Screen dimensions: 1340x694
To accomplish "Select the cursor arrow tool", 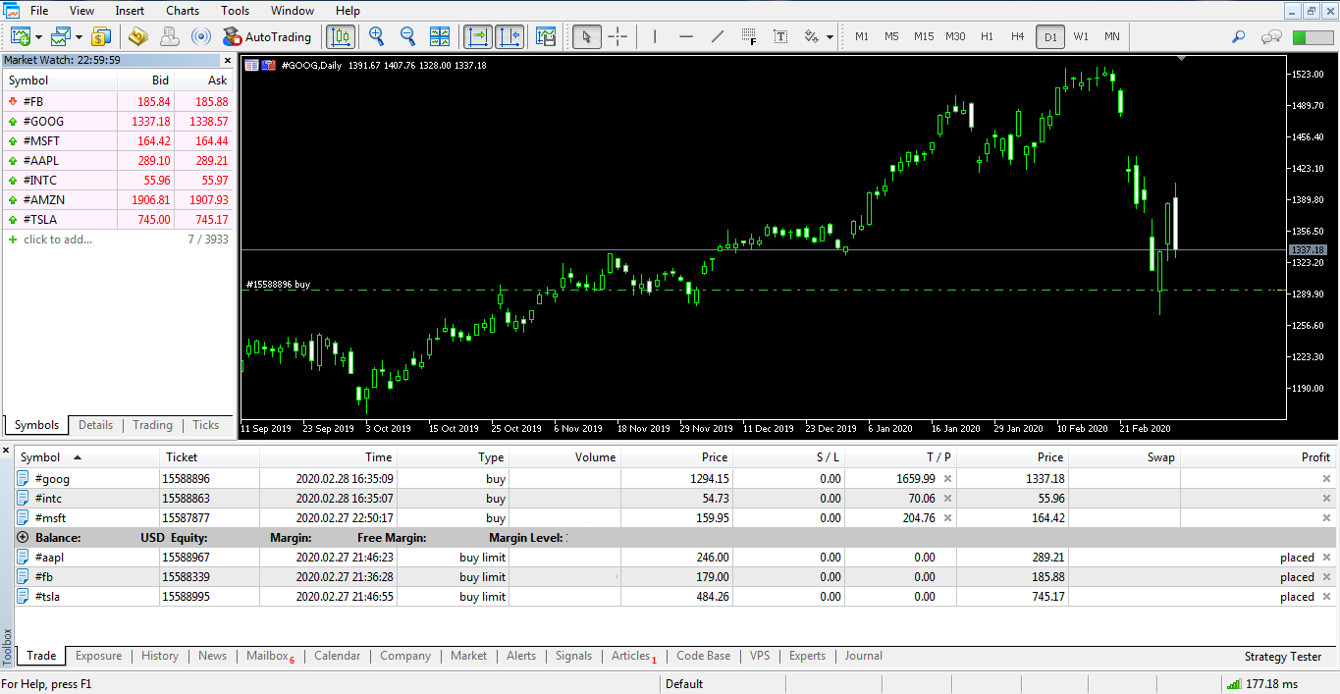I will (587, 37).
